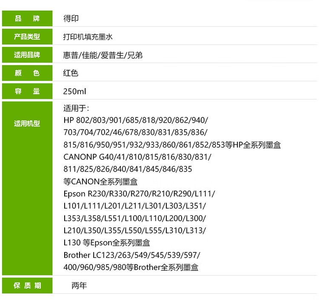Image resolution: width=319 pixels, height=301 pixels.
Task: Select the color value 红色
Action: (71, 73)
